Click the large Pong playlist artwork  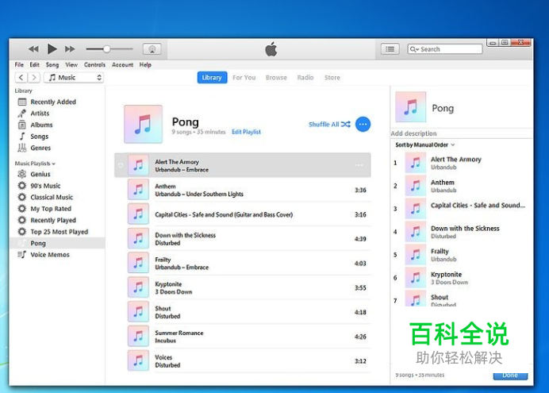(x=144, y=125)
